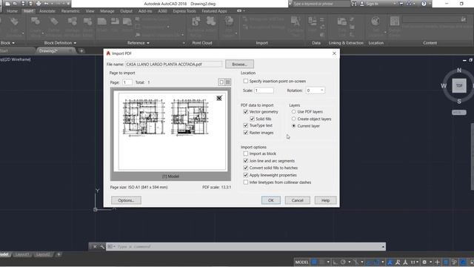Uncheck Join line and arc segments

[x=246, y=161]
